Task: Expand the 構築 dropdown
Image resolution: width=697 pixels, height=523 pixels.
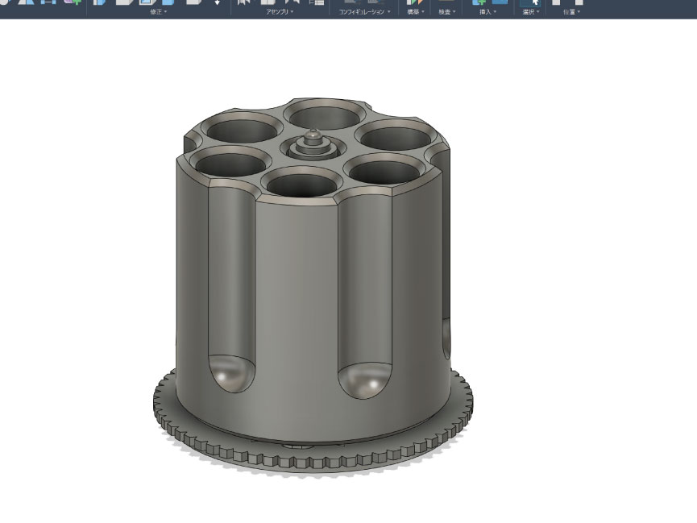Action: tap(416, 13)
